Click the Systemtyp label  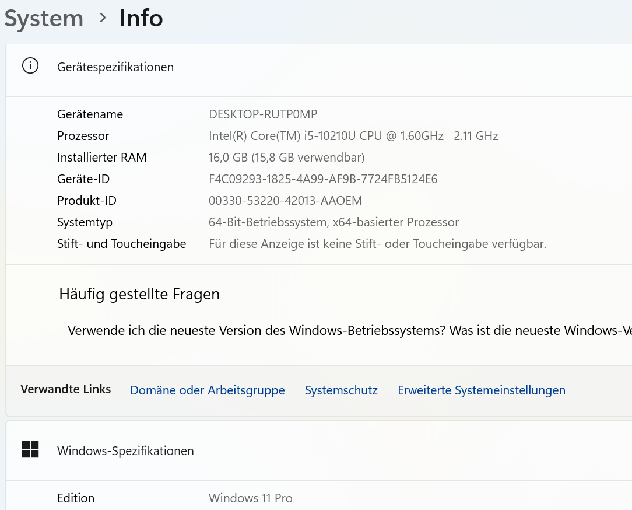click(x=85, y=222)
